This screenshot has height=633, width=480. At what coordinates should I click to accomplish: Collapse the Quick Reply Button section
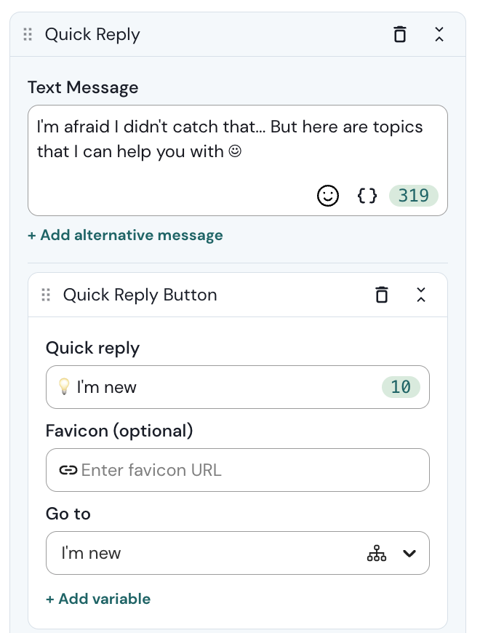click(420, 295)
